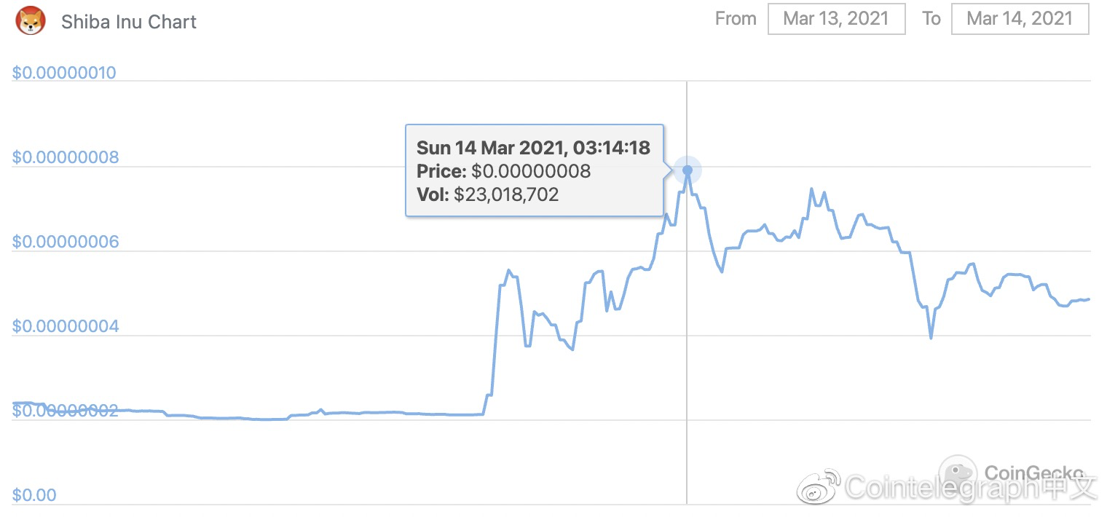1107x517 pixels.
Task: Click the tooltip date Sun 14 Mar 2021
Action: 491,148
